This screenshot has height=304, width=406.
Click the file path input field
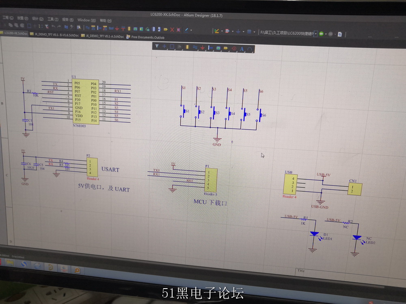(x=287, y=33)
